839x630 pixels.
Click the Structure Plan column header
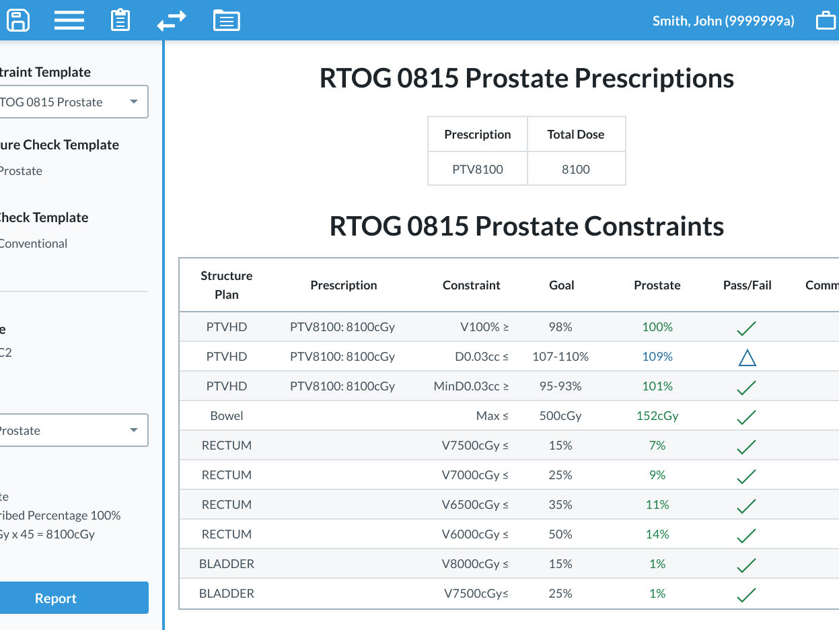tap(227, 285)
